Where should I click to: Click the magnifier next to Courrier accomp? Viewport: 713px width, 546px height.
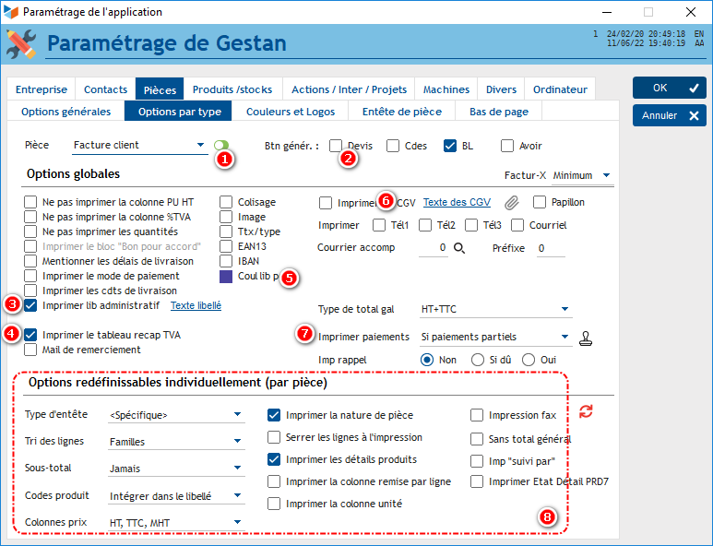[458, 248]
